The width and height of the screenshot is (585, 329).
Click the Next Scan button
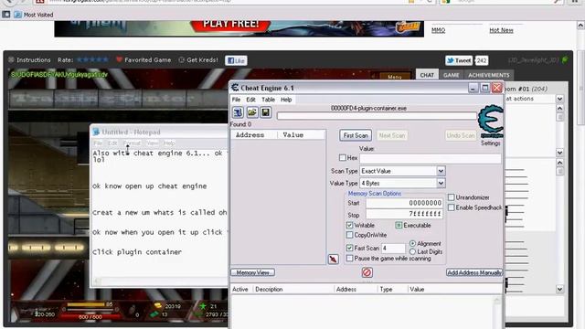tap(392, 135)
